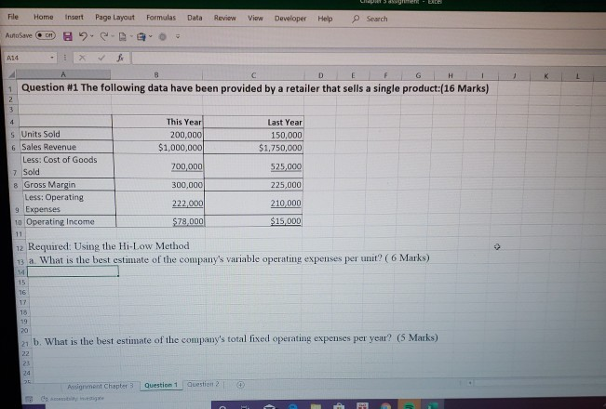
Task: Open the Help ribbon tab
Action: (x=325, y=19)
